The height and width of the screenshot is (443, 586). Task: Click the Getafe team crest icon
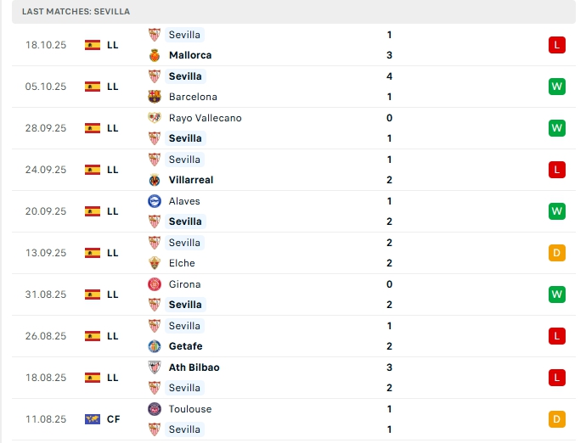[x=155, y=346]
